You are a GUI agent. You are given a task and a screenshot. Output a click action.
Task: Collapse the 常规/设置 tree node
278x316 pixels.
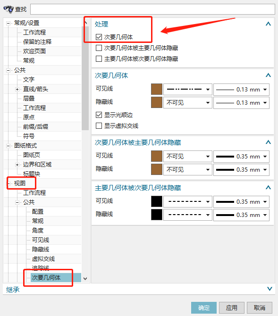[8, 24]
